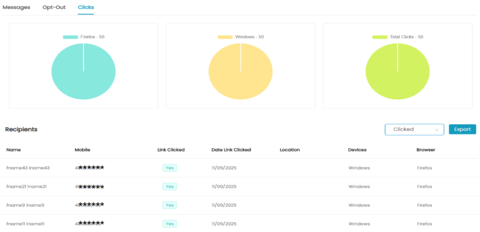Image resolution: width=480 pixels, height=232 pixels.
Task: Sort by the Date Link Clicked header
Action: [x=231, y=150]
